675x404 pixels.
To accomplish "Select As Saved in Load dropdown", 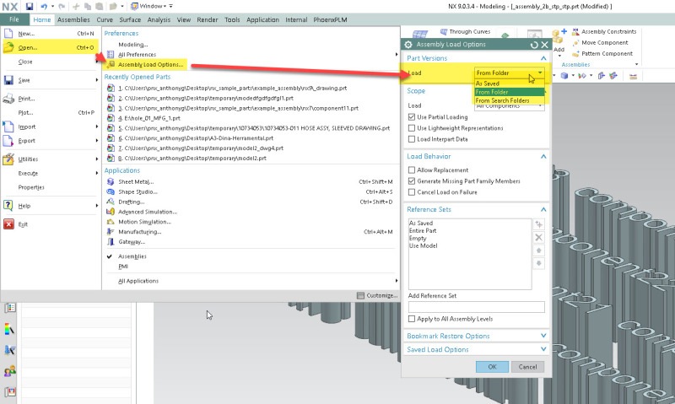I will pos(510,83).
